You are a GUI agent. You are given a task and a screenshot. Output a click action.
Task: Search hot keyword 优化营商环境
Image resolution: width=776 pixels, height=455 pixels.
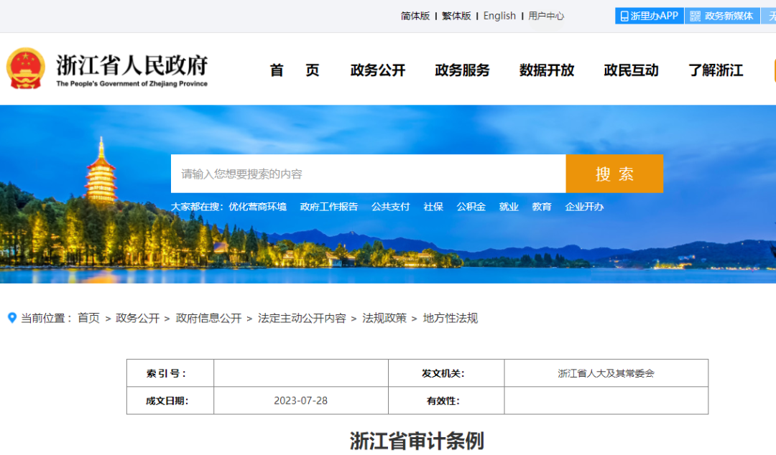tap(257, 207)
